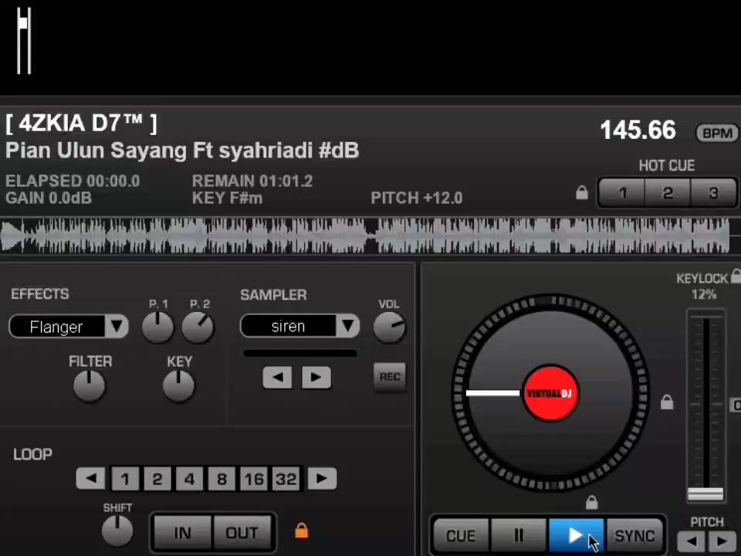
Task: Toggle the lock next to HOT CUE buttons
Action: [582, 192]
